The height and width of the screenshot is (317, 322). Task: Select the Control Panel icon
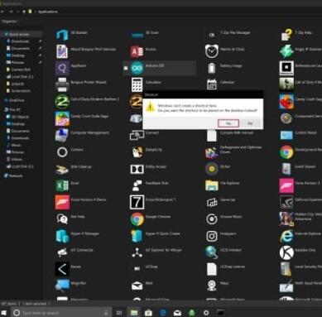[286, 135]
